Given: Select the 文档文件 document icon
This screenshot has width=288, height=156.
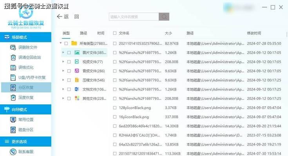Looking at the screenshot, I should pos(77,89).
